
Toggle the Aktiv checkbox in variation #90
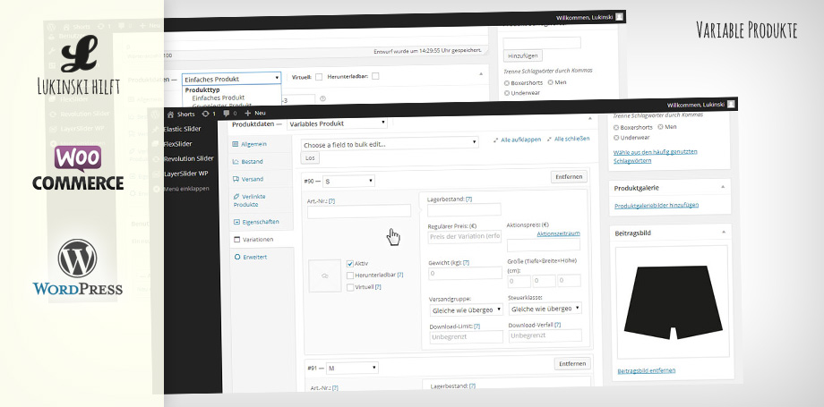pyautogui.click(x=350, y=264)
